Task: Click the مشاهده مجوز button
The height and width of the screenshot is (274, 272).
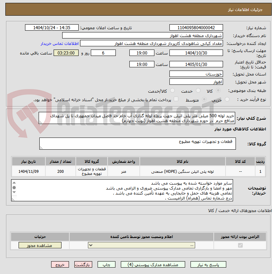Action: [x=40, y=245]
